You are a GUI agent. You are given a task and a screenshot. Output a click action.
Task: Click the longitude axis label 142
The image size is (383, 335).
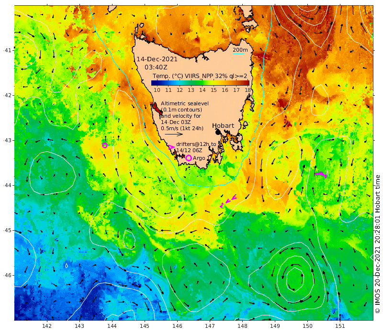tap(47, 326)
